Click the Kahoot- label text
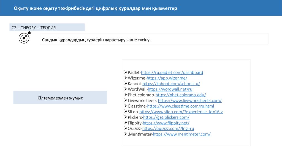The height and width of the screenshot is (158, 282). tap(135, 84)
